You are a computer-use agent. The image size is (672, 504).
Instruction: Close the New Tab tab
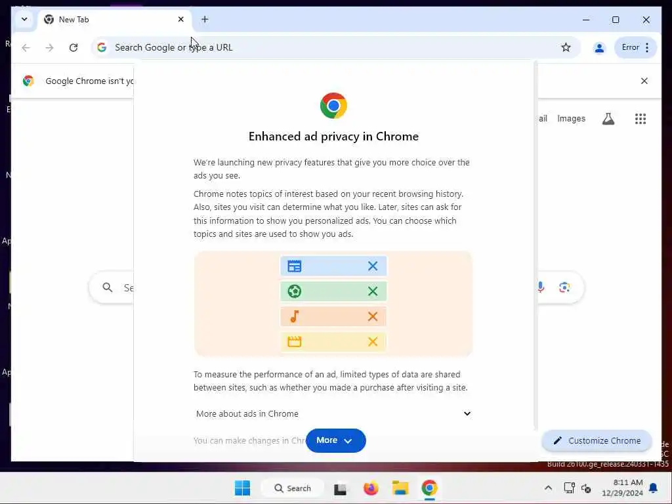click(181, 19)
